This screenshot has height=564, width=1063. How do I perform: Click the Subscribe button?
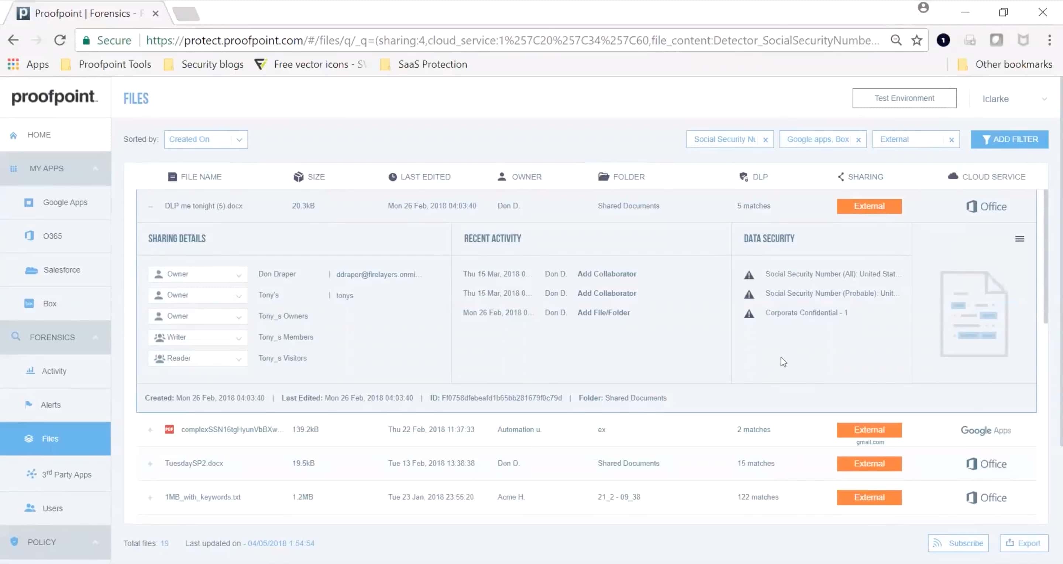958,543
